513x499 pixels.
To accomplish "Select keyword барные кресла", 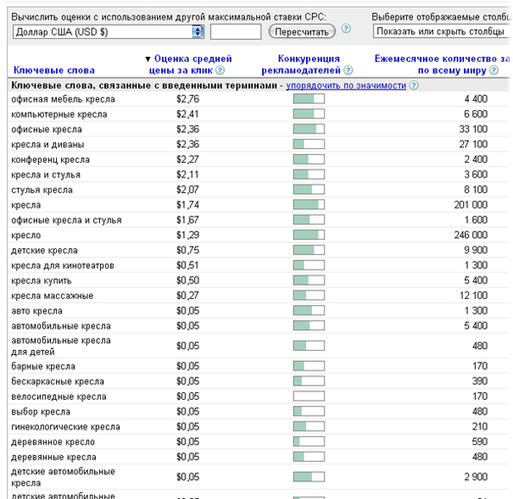I will click(x=43, y=366).
